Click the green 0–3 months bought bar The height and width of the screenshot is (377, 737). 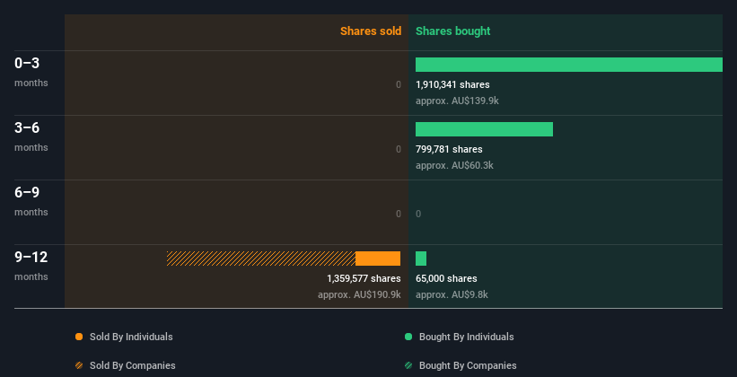click(x=569, y=65)
